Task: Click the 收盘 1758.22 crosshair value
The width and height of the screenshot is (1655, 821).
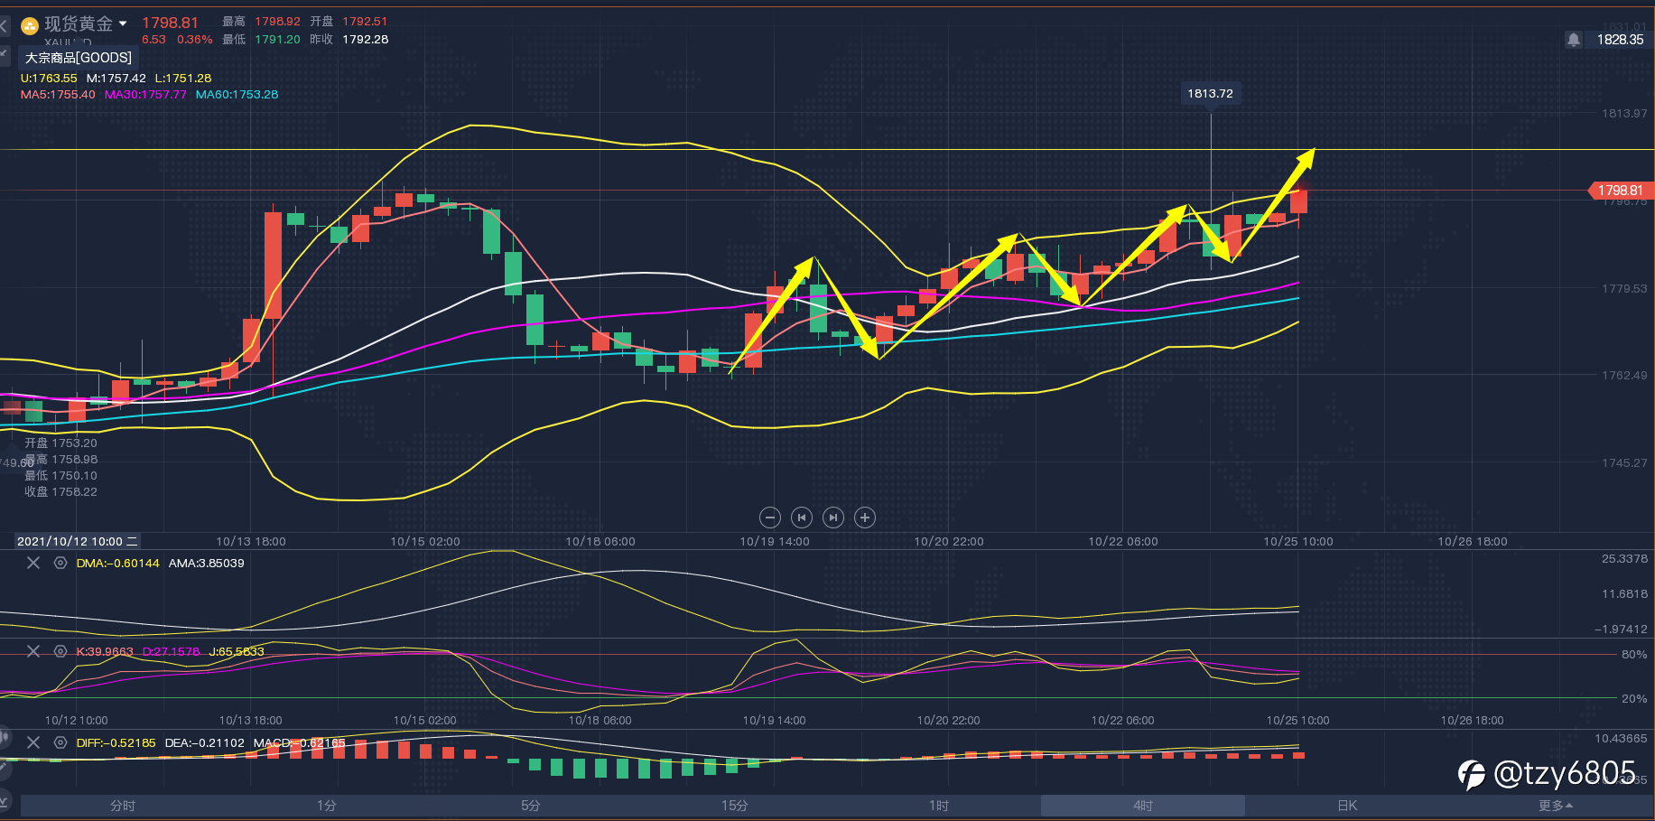Action: pos(60,492)
